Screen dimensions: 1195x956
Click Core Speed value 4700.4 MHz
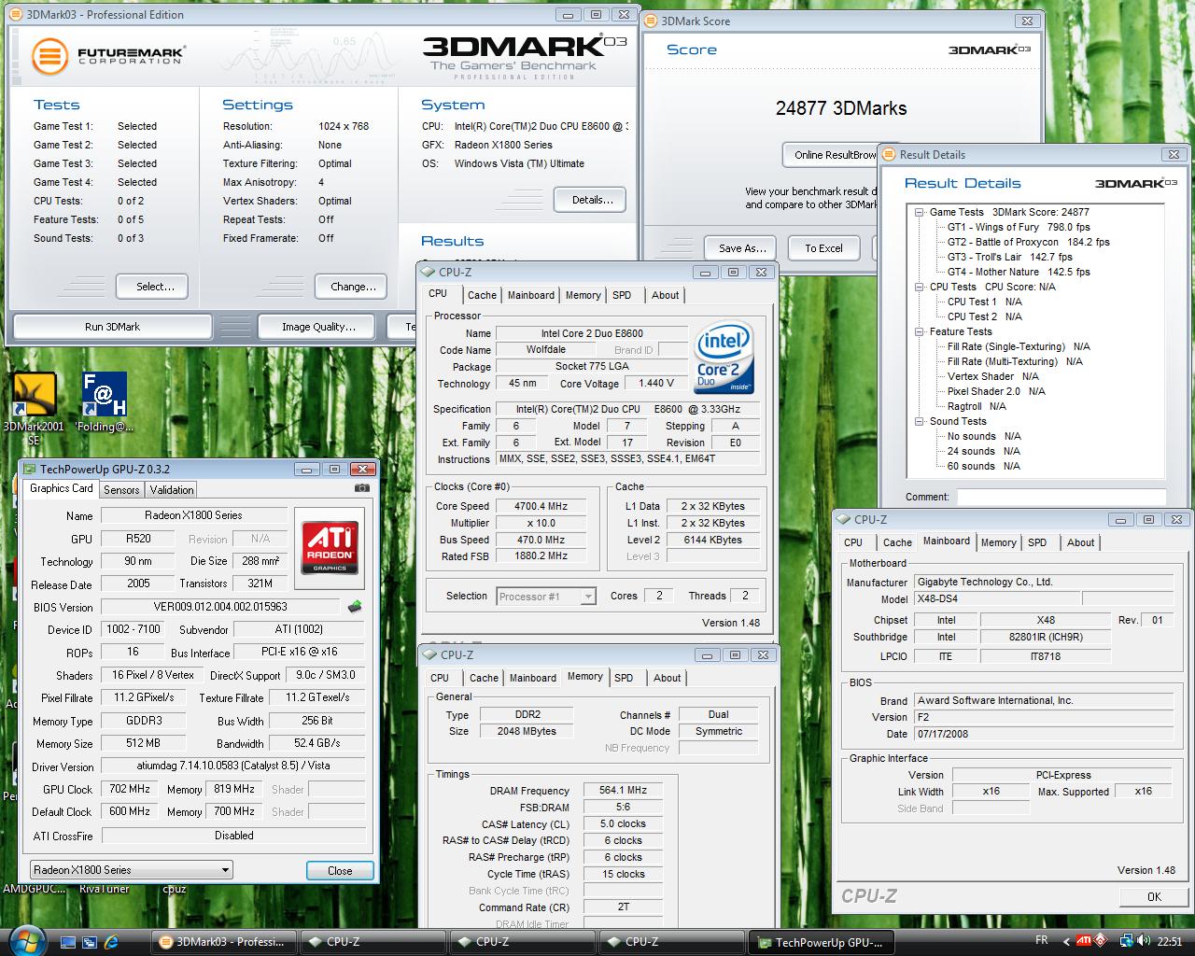[x=541, y=506]
